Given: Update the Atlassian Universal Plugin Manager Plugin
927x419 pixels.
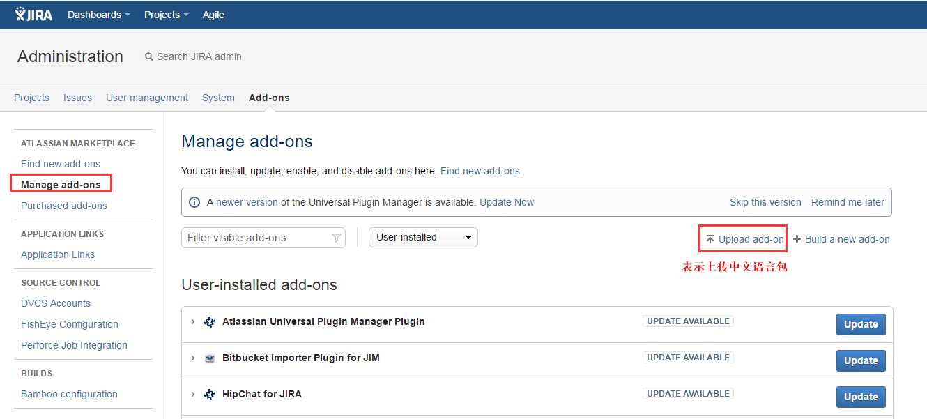Looking at the screenshot, I should pos(861,324).
